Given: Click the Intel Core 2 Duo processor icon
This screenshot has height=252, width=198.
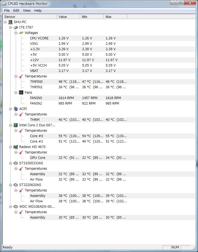Looking at the screenshot, I should (x=16, y=125).
